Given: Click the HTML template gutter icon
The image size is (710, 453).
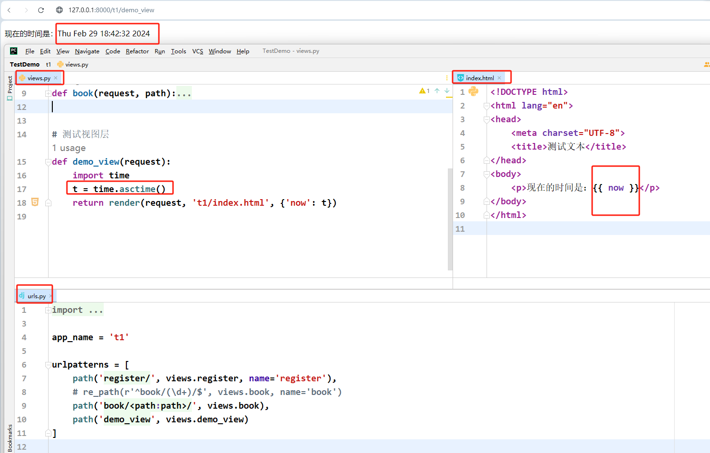Looking at the screenshot, I should pos(35,202).
